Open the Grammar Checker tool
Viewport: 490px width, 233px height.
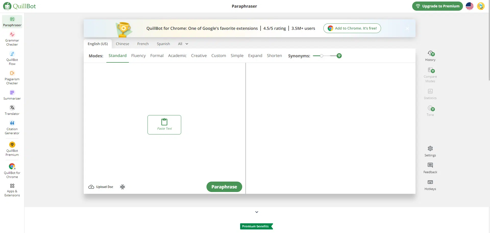(12, 39)
